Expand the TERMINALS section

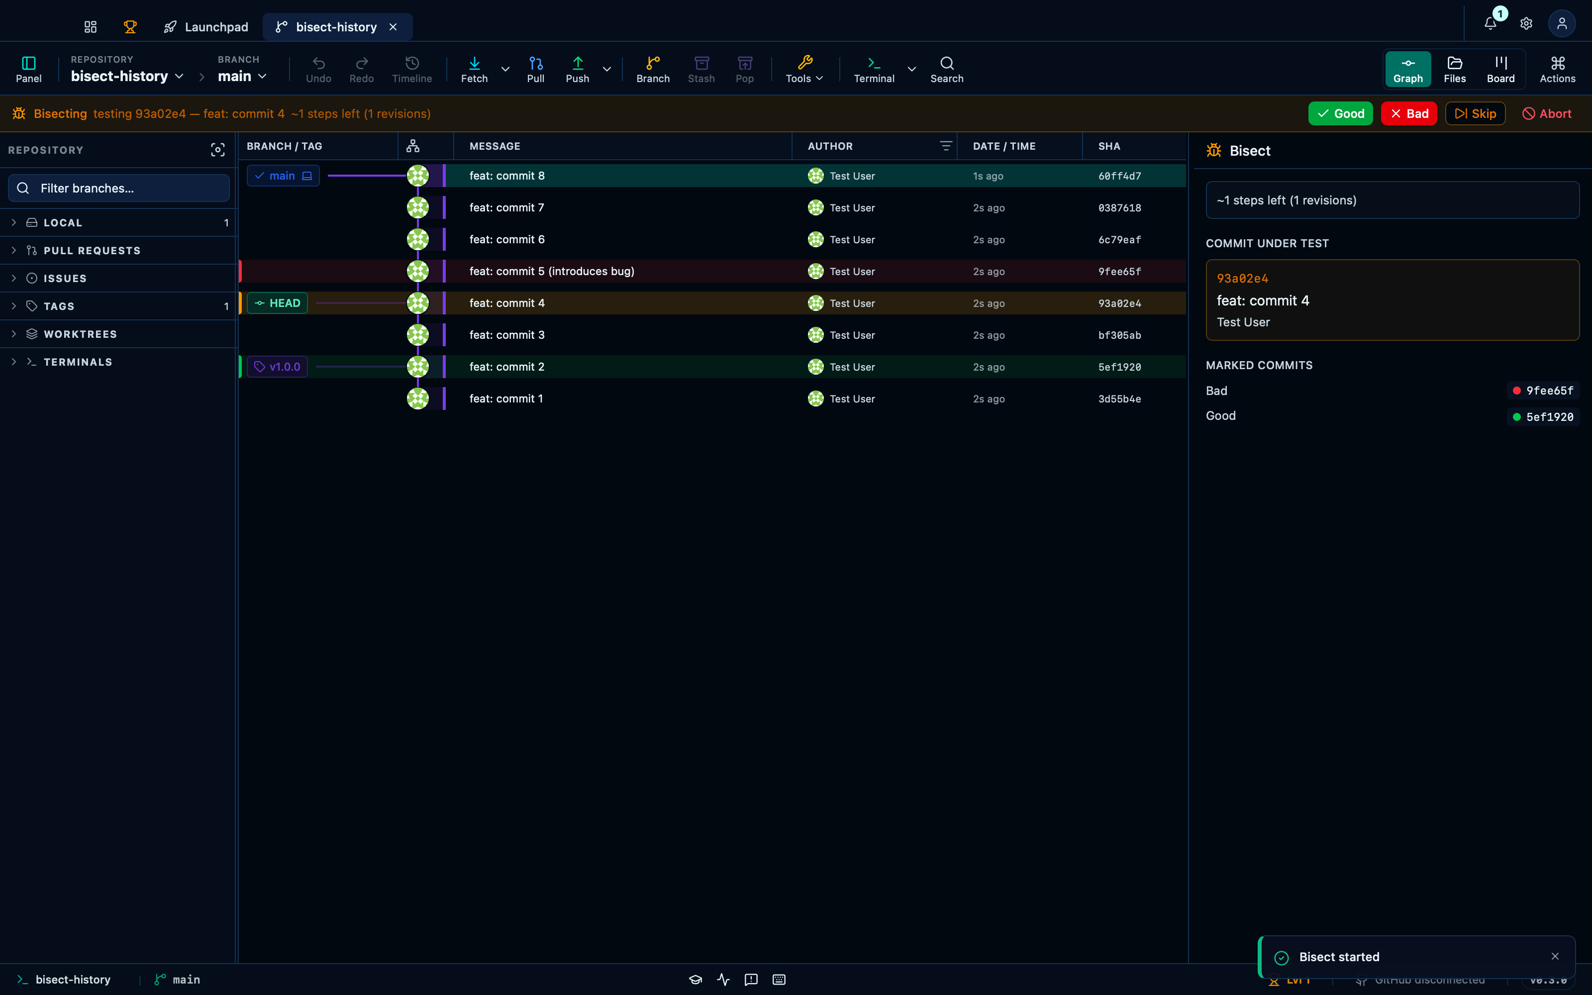click(118, 362)
